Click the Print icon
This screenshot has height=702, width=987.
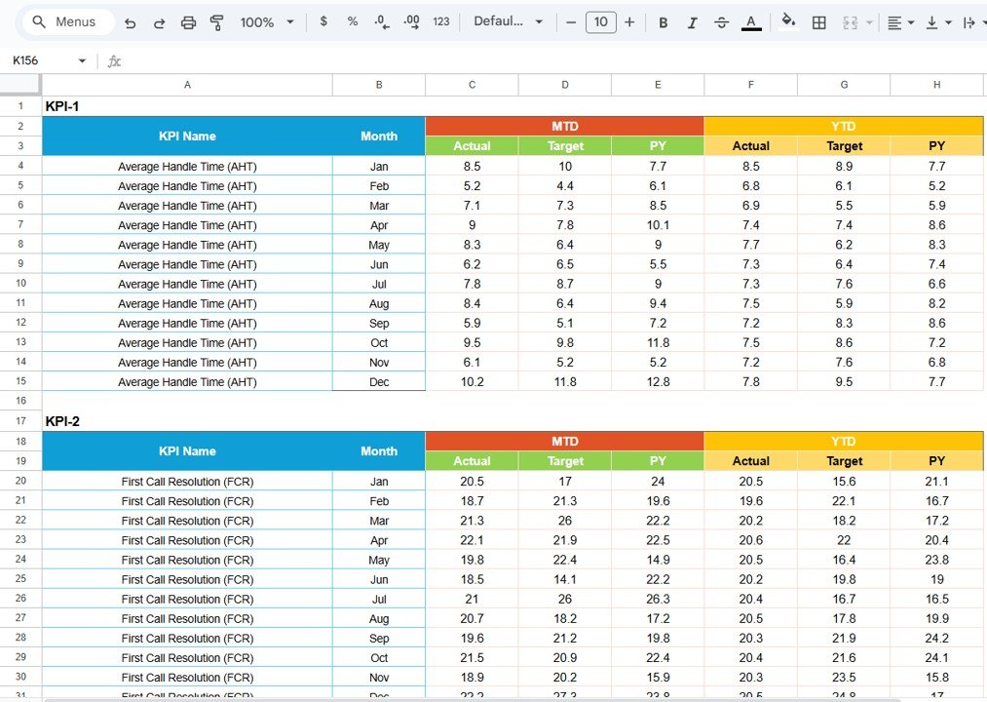(188, 21)
